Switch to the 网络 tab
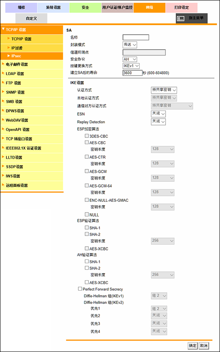Image resolution: width=220 pixels, height=352 pixels. click(149, 8)
